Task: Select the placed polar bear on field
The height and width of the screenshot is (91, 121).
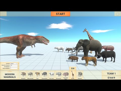Action: pyautogui.click(x=59, y=49)
